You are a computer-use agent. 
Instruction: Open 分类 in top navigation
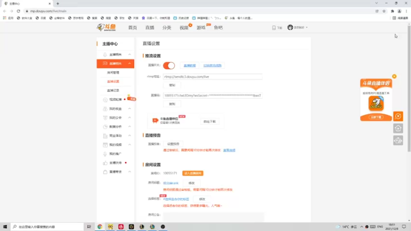click(x=166, y=28)
